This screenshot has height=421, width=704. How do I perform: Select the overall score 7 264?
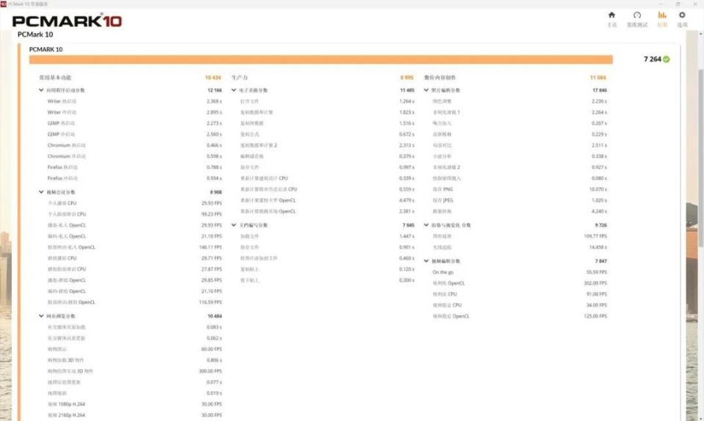click(653, 59)
